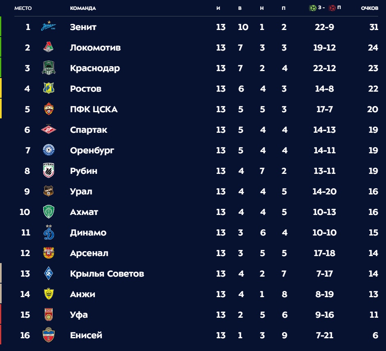Image resolution: width=386 pixels, height=351 pixels.
Task: Click the PFK CSKA logo
Action: pyautogui.click(x=49, y=109)
